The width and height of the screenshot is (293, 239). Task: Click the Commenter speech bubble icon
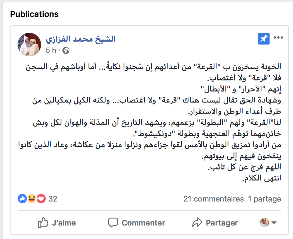pos(113,223)
